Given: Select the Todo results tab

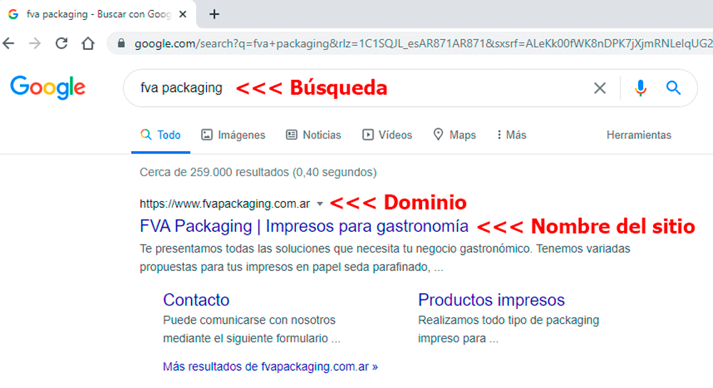Looking at the screenshot, I should tap(160, 135).
